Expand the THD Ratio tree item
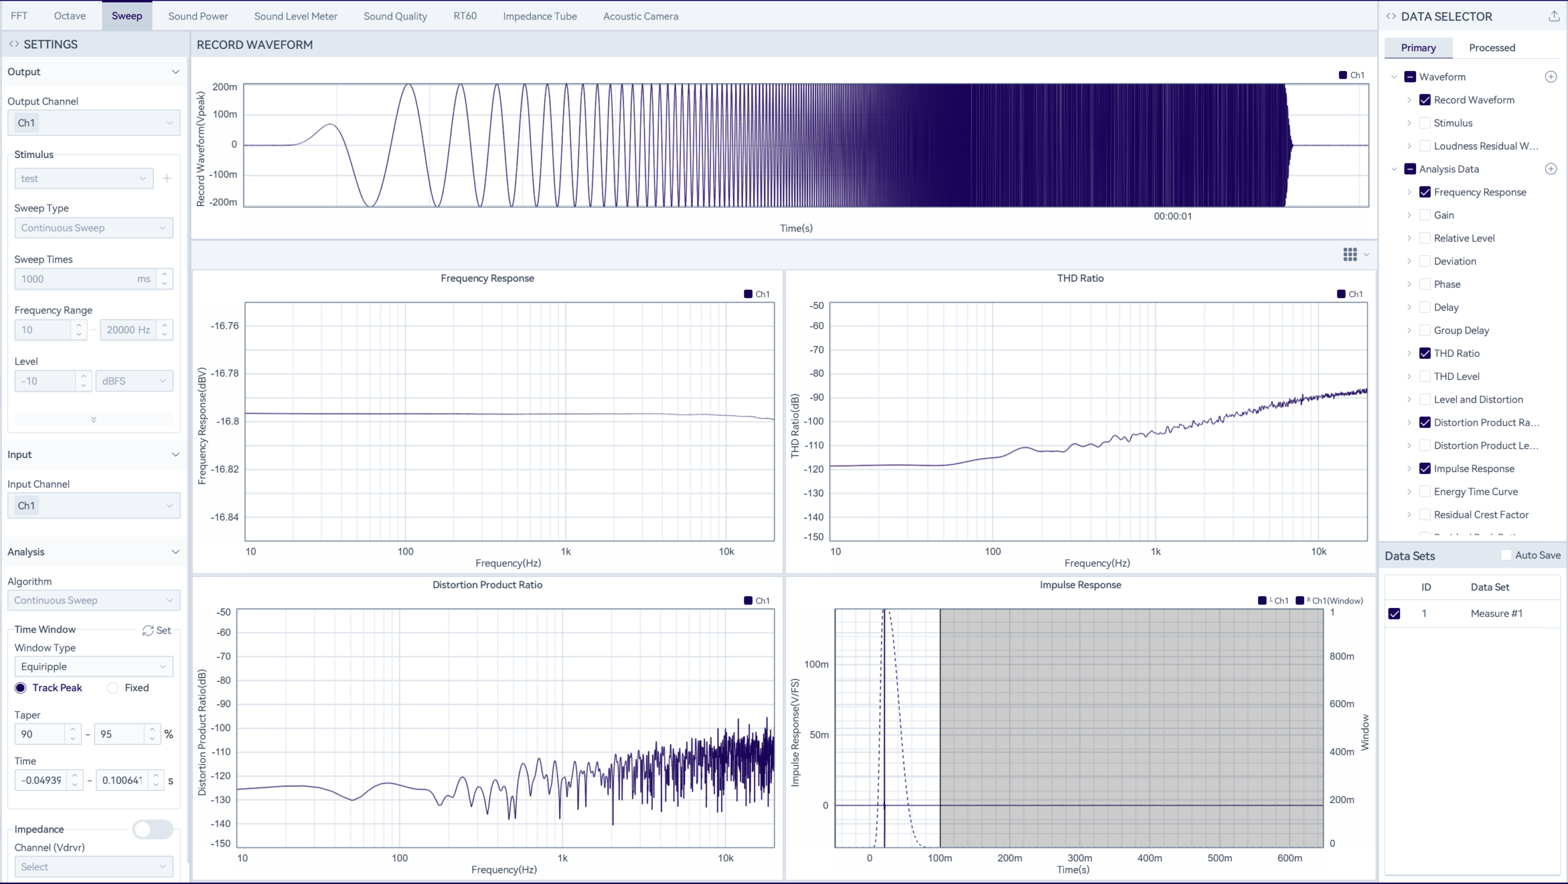 coord(1409,354)
